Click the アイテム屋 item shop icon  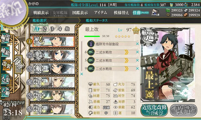tap(155, 12)
